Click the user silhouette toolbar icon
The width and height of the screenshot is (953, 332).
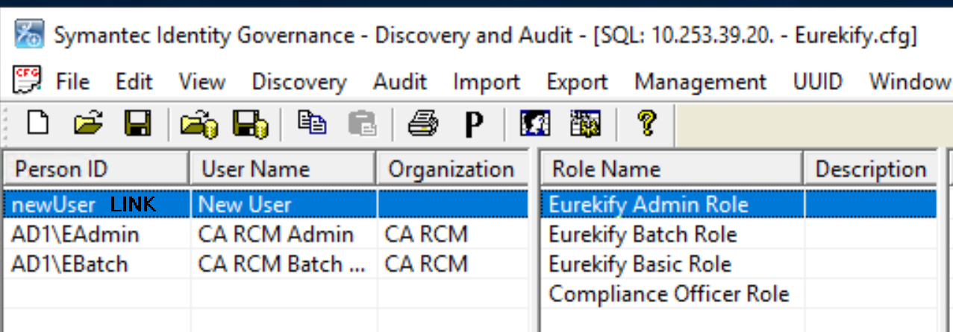coord(535,124)
